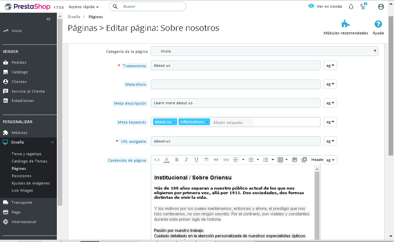Select Tema y logotipo submenu

(26, 154)
